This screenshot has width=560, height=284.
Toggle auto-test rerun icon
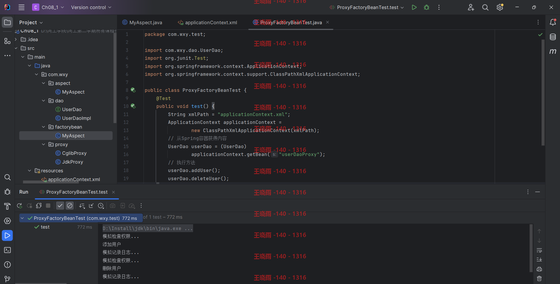coord(39,206)
